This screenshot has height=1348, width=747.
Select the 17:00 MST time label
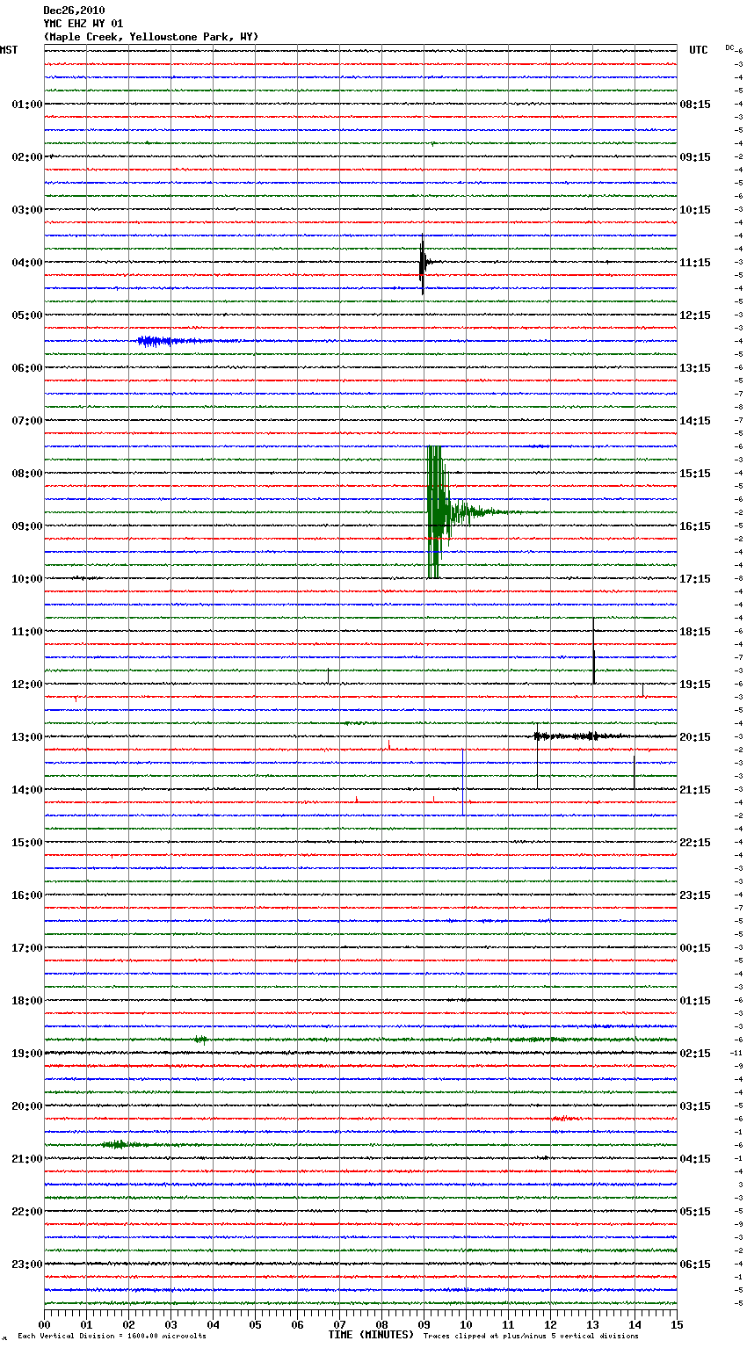click(x=26, y=948)
